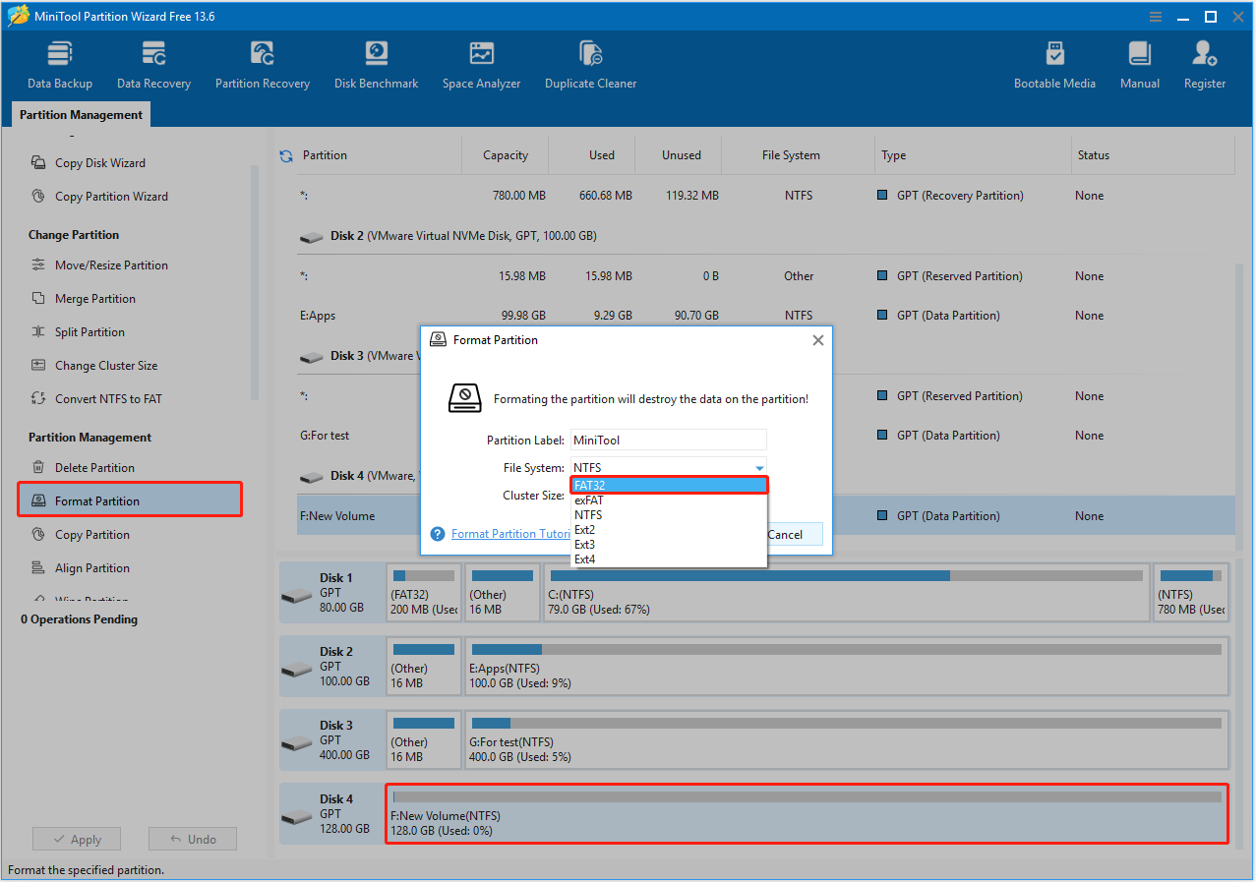The image size is (1256, 882).
Task: Launch the Data Recovery tool
Action: point(154,65)
